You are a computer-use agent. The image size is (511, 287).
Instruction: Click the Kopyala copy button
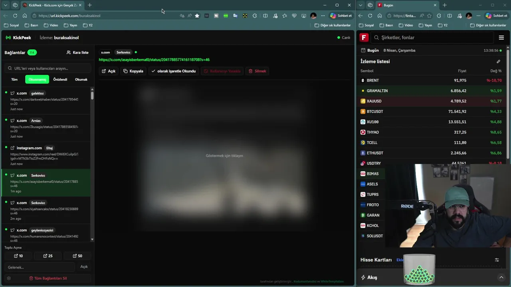(133, 71)
